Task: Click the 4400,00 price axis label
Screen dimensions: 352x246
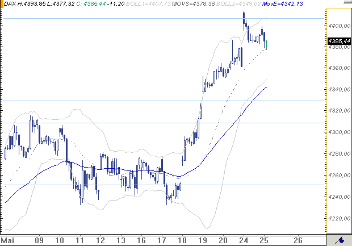Action: pos(339,26)
